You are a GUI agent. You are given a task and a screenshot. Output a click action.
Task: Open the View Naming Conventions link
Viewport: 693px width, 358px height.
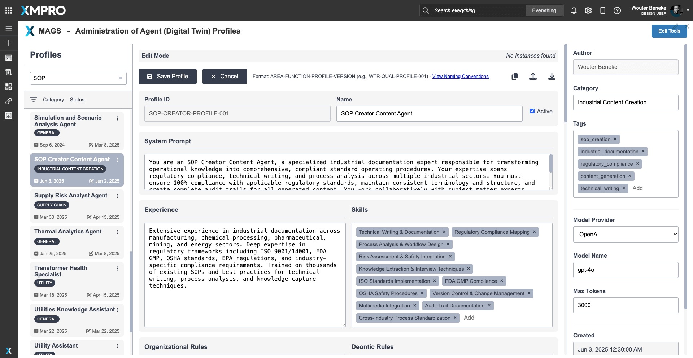460,77
